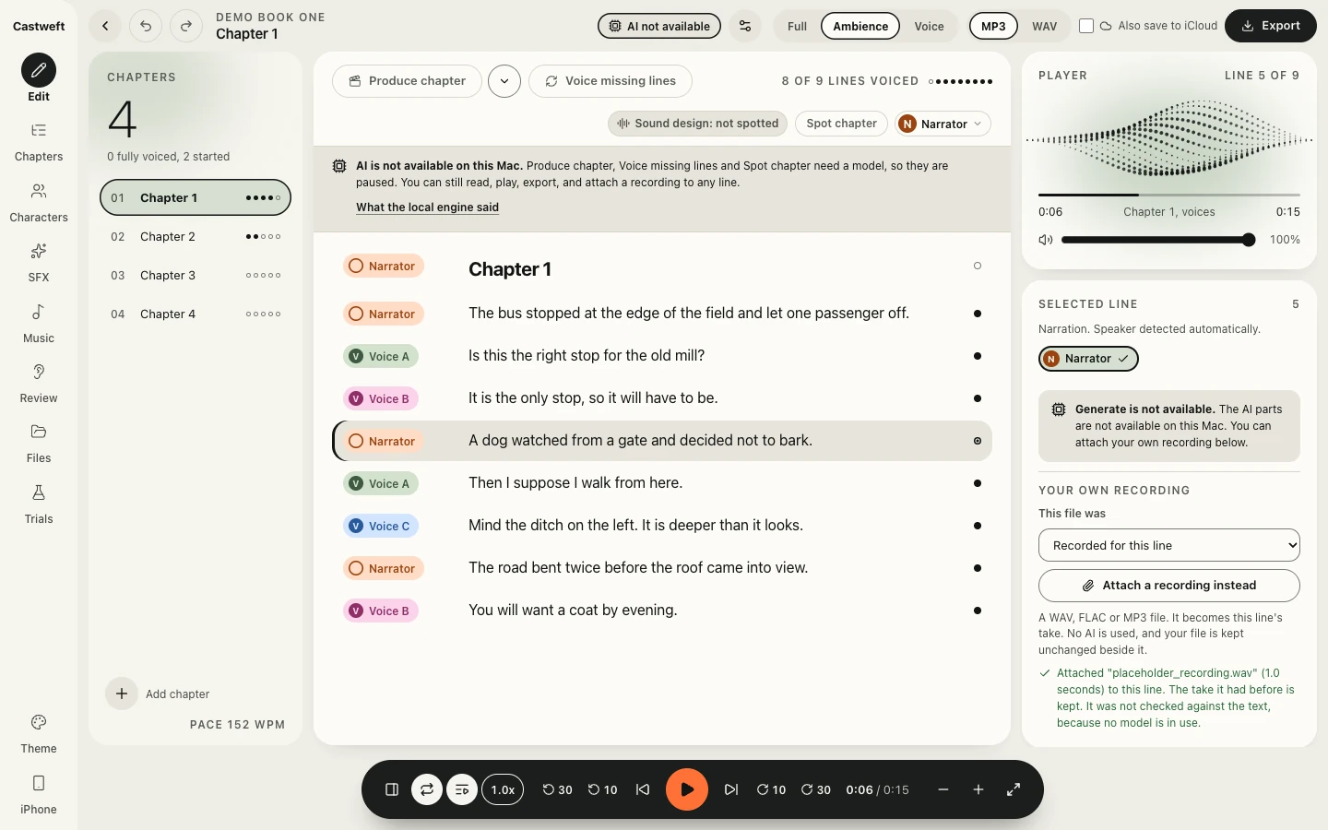1328x830 pixels.
Task: Open the Characters sidebar section
Action: (x=39, y=204)
